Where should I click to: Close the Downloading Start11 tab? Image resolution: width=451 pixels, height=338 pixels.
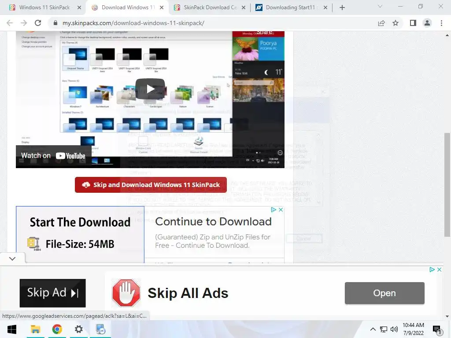click(x=325, y=7)
